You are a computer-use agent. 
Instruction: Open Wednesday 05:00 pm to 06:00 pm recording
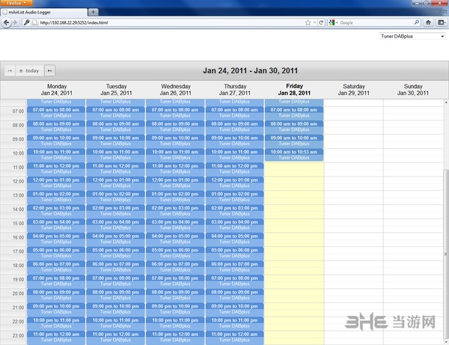[x=175, y=253]
